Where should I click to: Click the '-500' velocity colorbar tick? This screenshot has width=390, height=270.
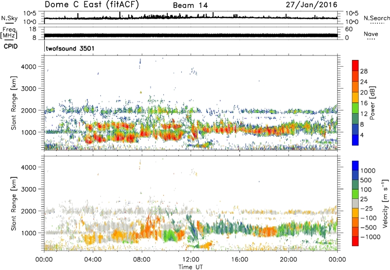click(x=369, y=227)
